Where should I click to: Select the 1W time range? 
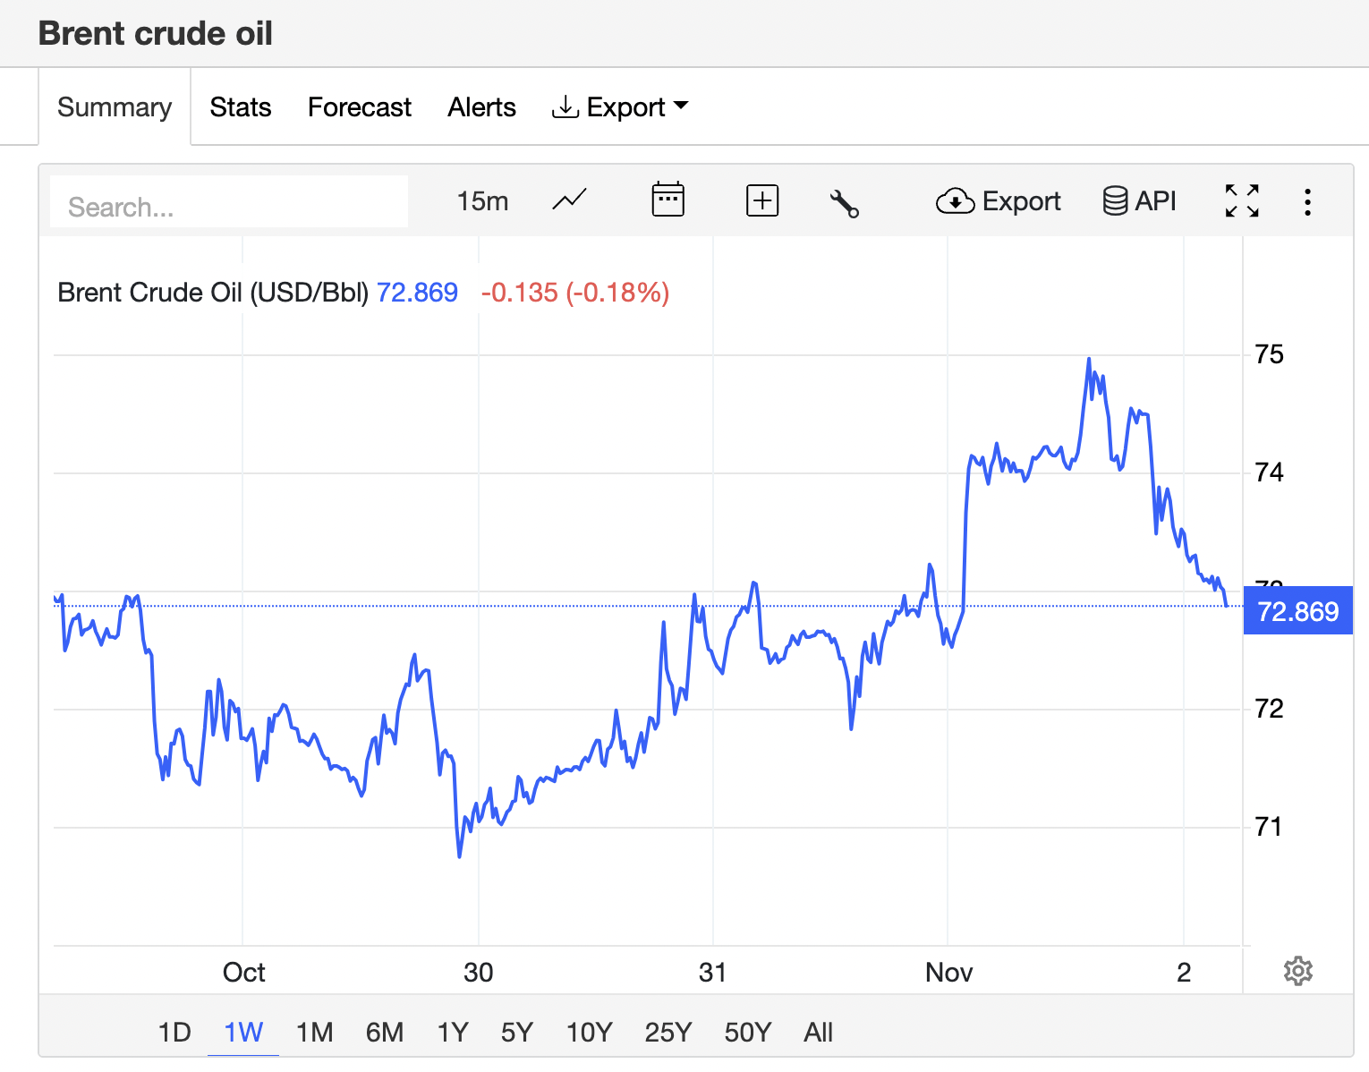(243, 1033)
